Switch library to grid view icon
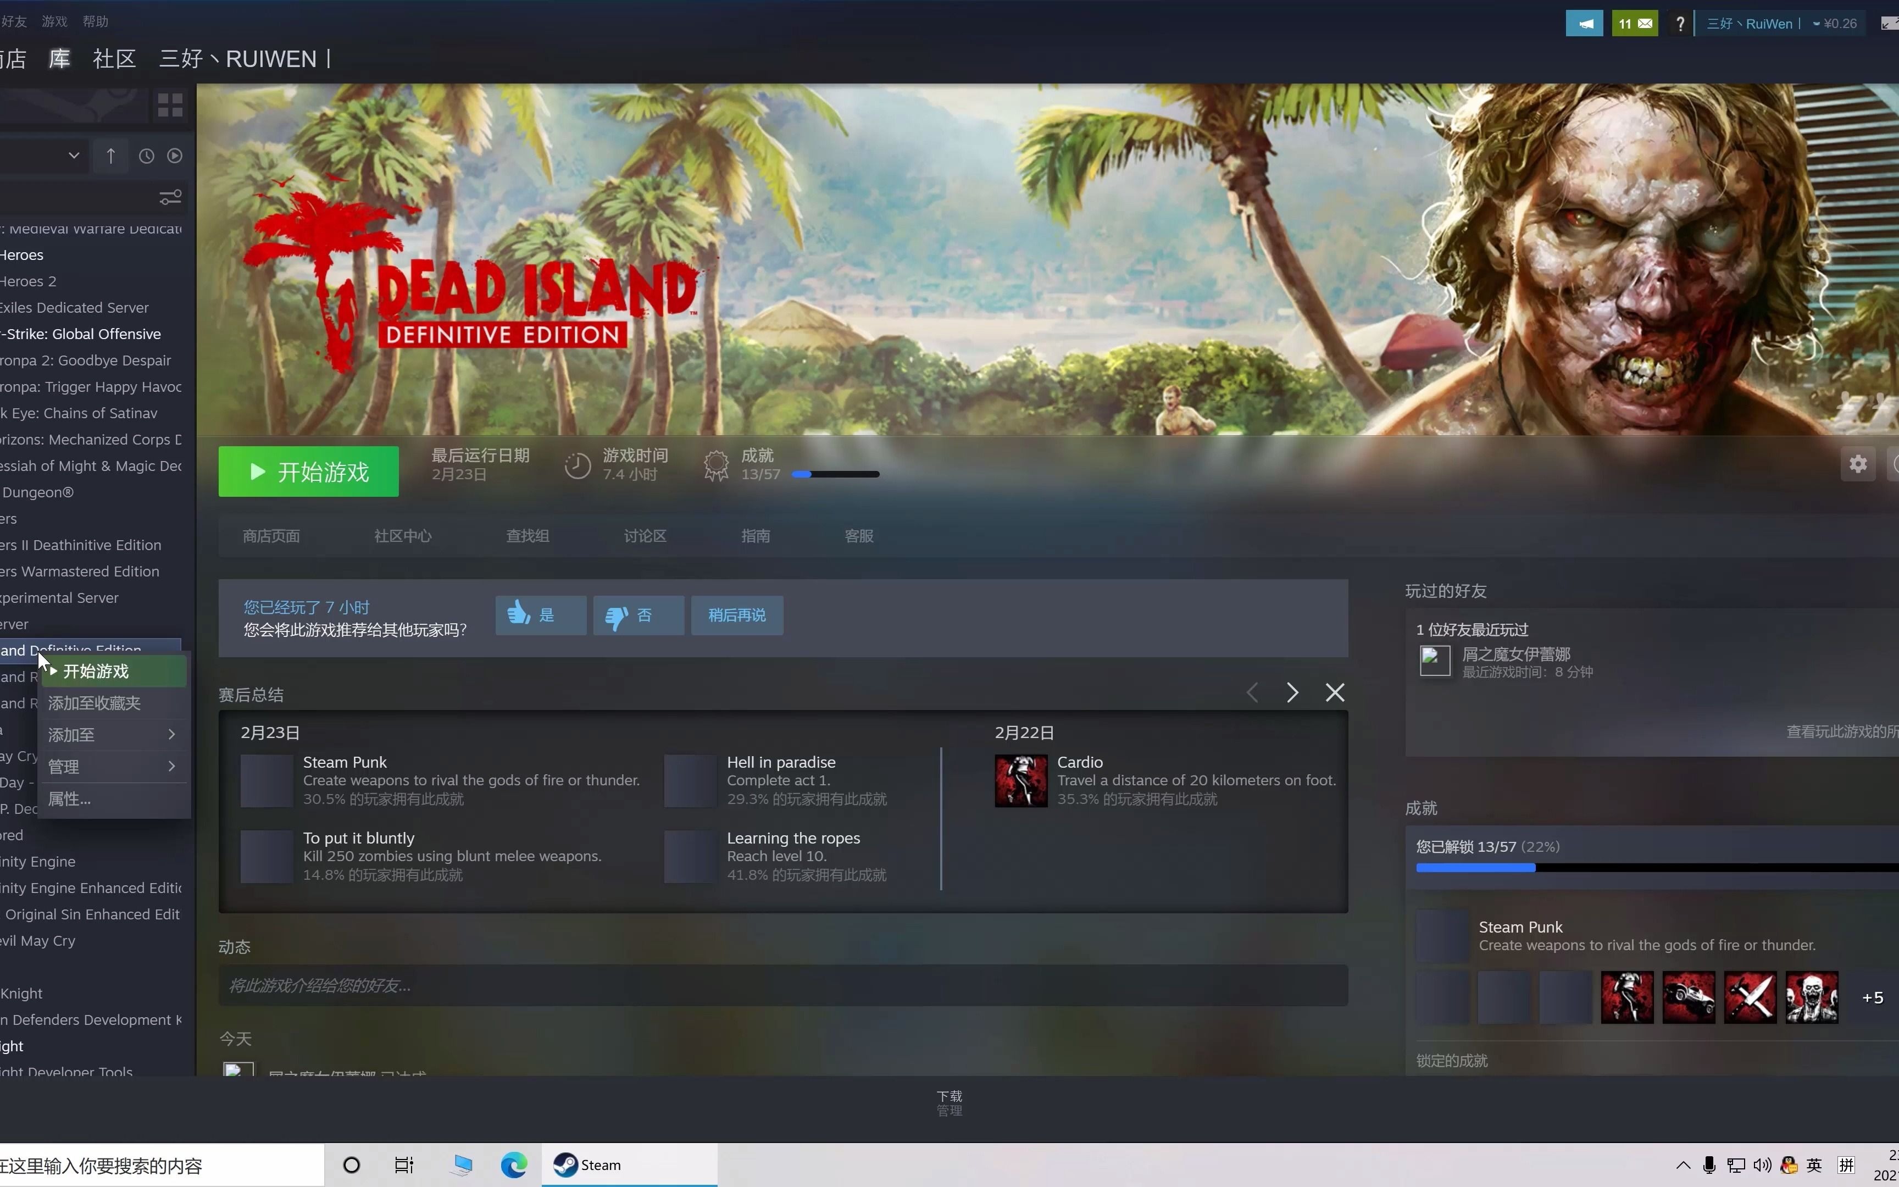This screenshot has width=1899, height=1187. (x=169, y=105)
